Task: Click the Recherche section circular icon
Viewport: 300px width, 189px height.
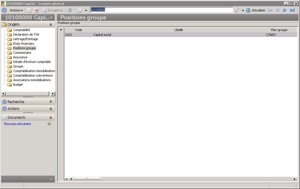Action: 4,102
